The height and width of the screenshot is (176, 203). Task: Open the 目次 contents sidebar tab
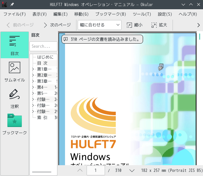coord(15,45)
